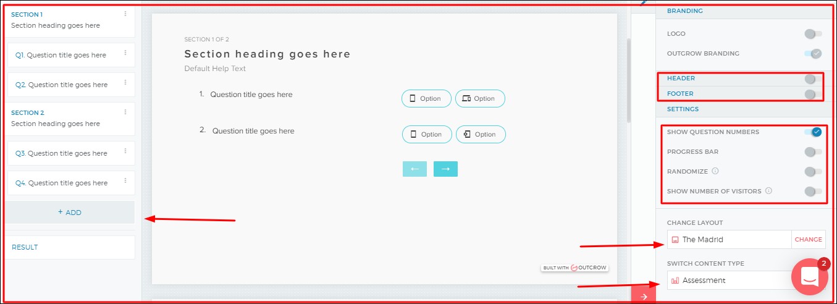Open the three-dot menu for Section 1
This screenshot has width=837, height=304.
tap(125, 14)
